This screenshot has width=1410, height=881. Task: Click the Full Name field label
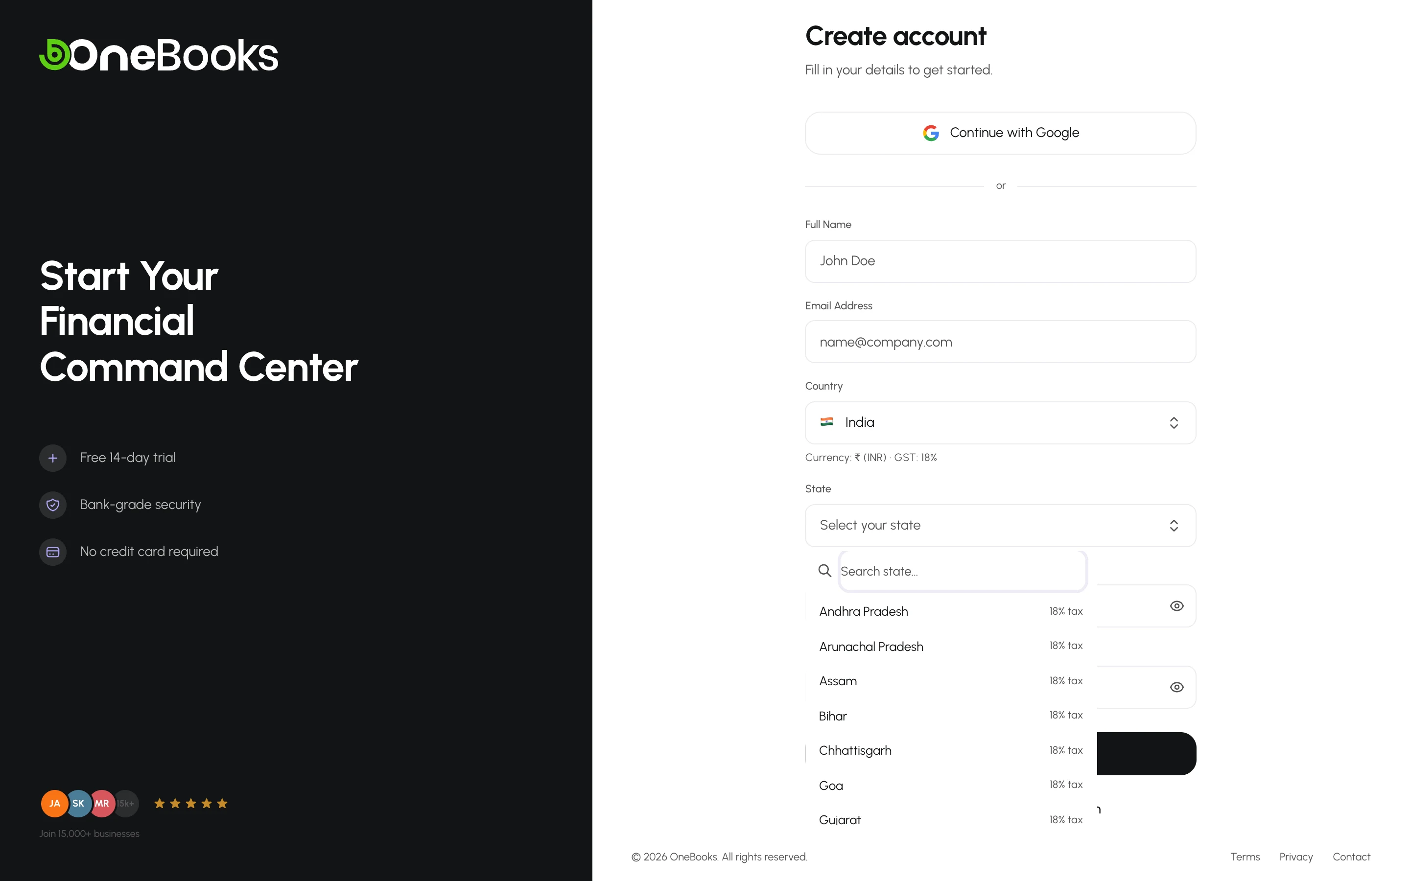[x=828, y=225]
